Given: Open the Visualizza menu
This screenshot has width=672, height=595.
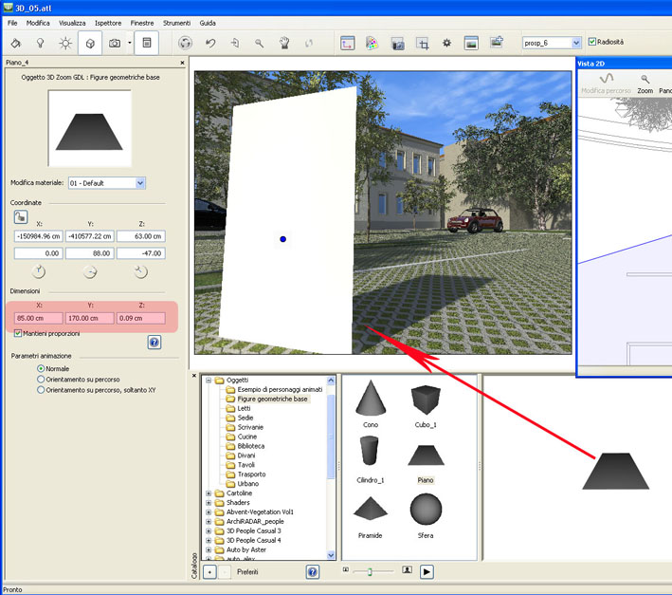Looking at the screenshot, I should tap(72, 22).
